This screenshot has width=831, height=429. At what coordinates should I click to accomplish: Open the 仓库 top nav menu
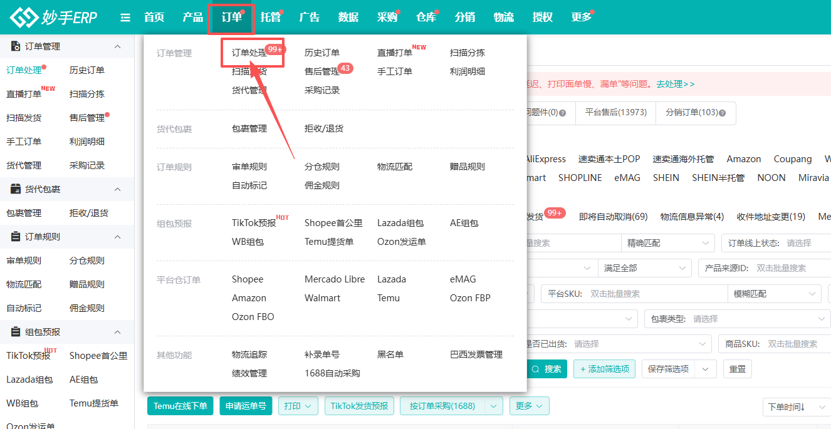[426, 18]
